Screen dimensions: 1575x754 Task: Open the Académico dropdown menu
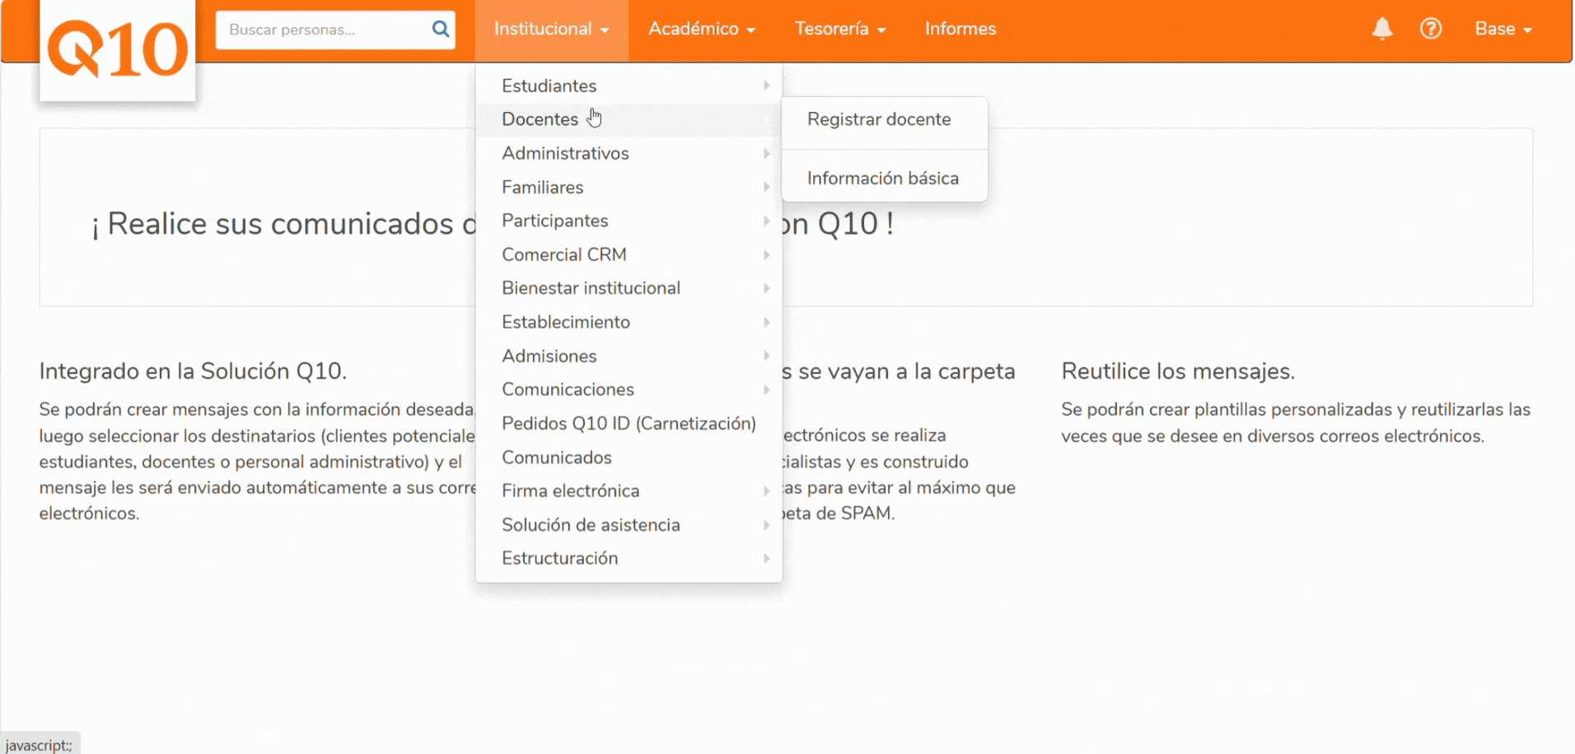click(702, 30)
